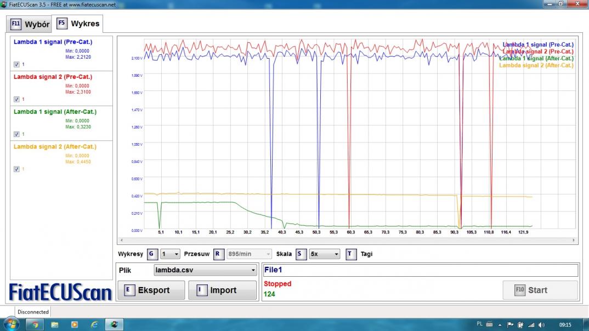Open Windows Media Player from taskbar
Viewport: 589px width, 331px height.
[75, 324]
